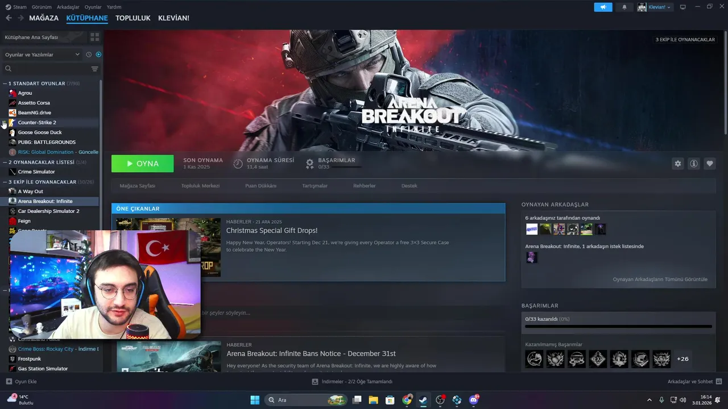Go back with the left arrow
This screenshot has width=728, height=409.
[9, 18]
